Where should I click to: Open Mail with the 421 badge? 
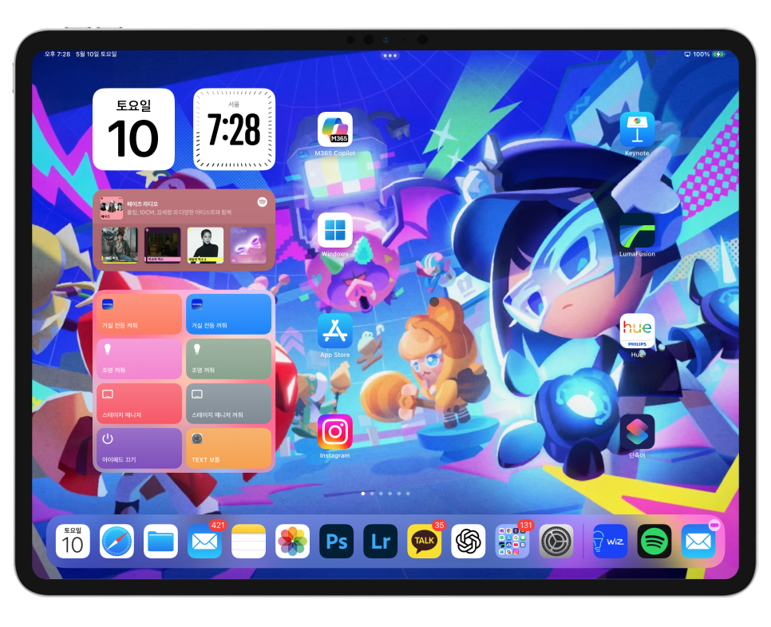204,542
